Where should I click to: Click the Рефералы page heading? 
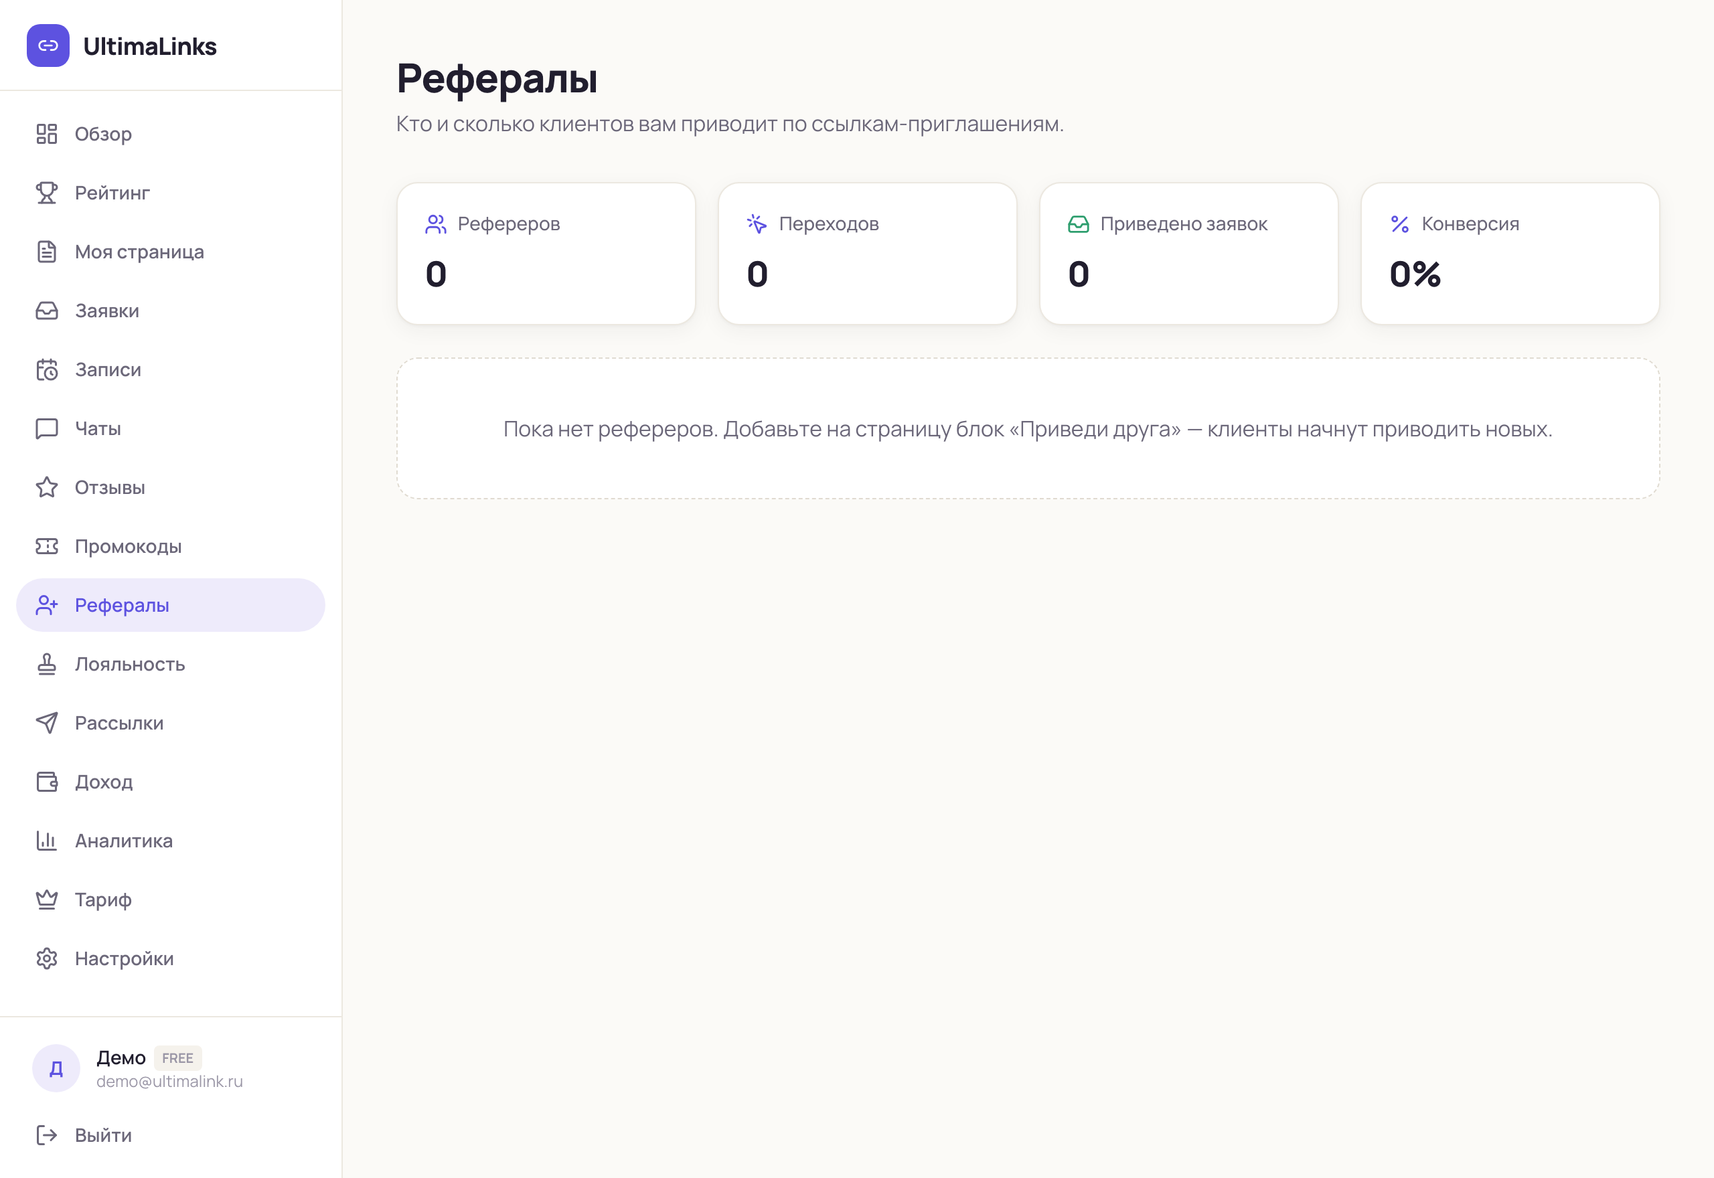497,78
